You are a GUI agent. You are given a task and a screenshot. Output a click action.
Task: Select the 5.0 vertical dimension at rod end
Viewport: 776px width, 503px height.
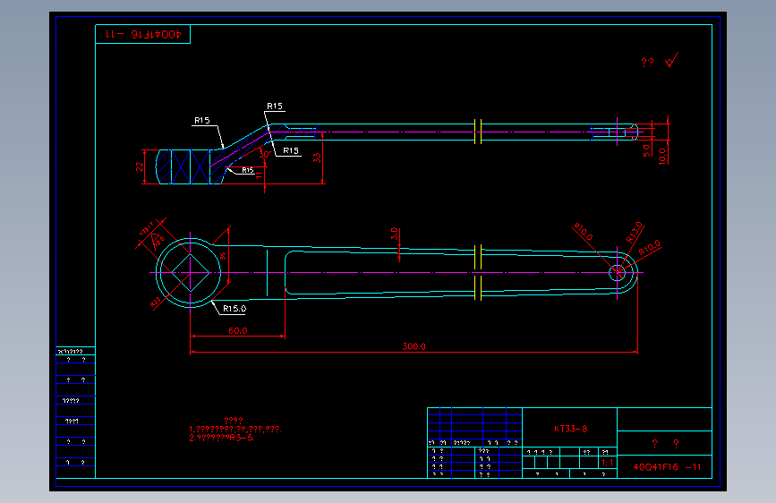[647, 150]
